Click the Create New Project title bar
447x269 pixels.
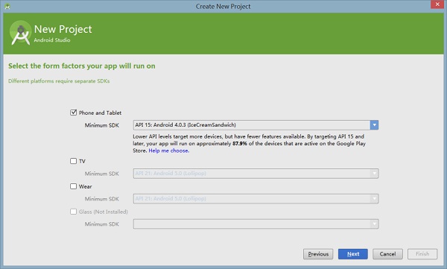223,6
